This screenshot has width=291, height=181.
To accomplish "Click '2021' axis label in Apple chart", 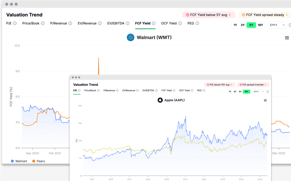I will pyautogui.click(x=185, y=179).
